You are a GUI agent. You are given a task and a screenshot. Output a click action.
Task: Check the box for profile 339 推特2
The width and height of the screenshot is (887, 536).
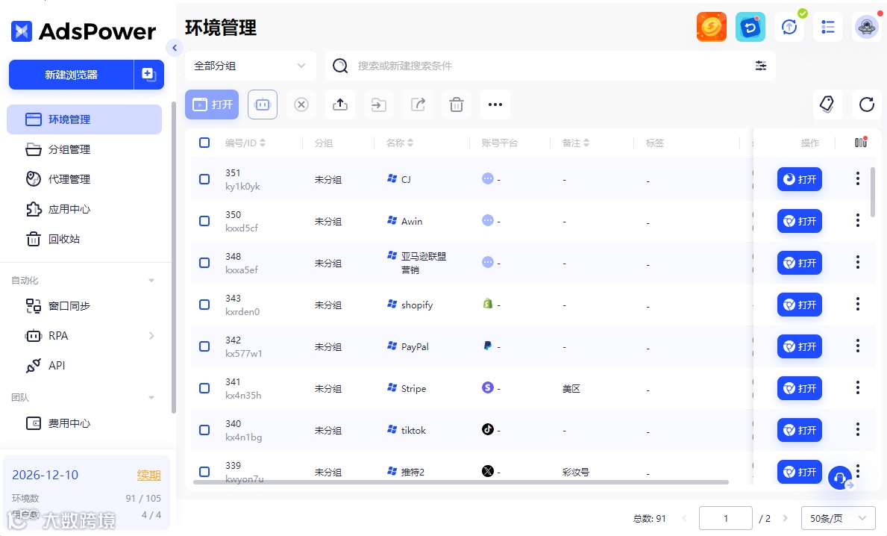pyautogui.click(x=204, y=472)
